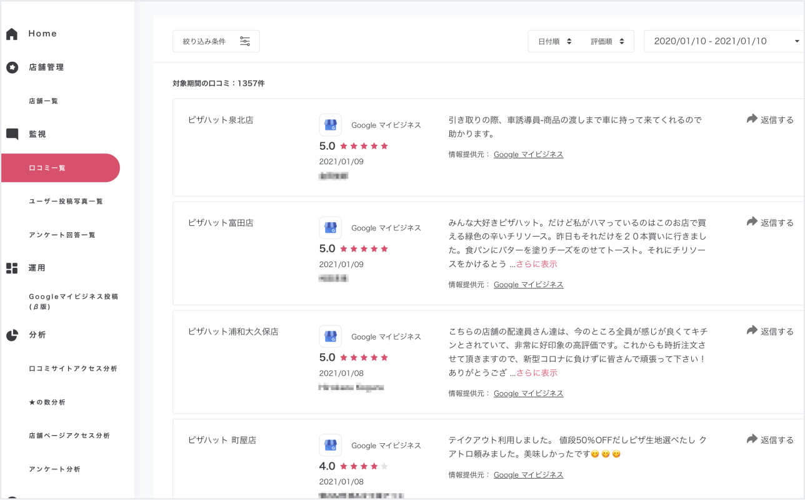Image resolution: width=805 pixels, height=500 pixels.
Task: Select 店舗一覧 in the sidebar
Action: pyautogui.click(x=44, y=101)
